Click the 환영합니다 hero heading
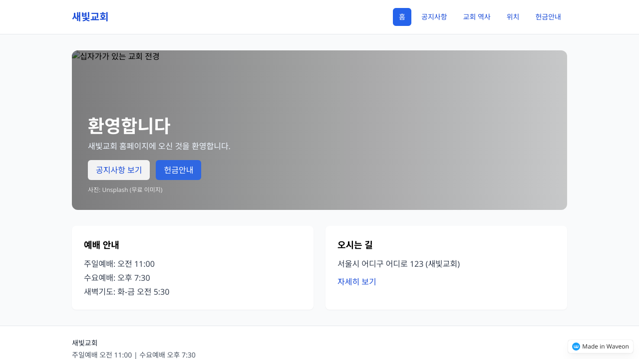The height and width of the screenshot is (359, 639). point(129,126)
